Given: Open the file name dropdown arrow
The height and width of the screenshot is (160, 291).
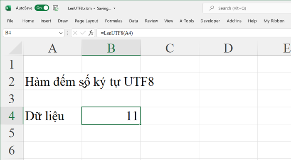Looking at the screenshot, I should (x=114, y=8).
